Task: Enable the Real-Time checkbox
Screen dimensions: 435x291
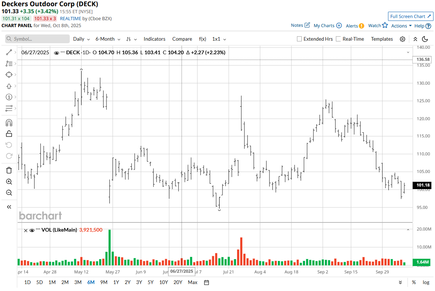Action: [338, 39]
